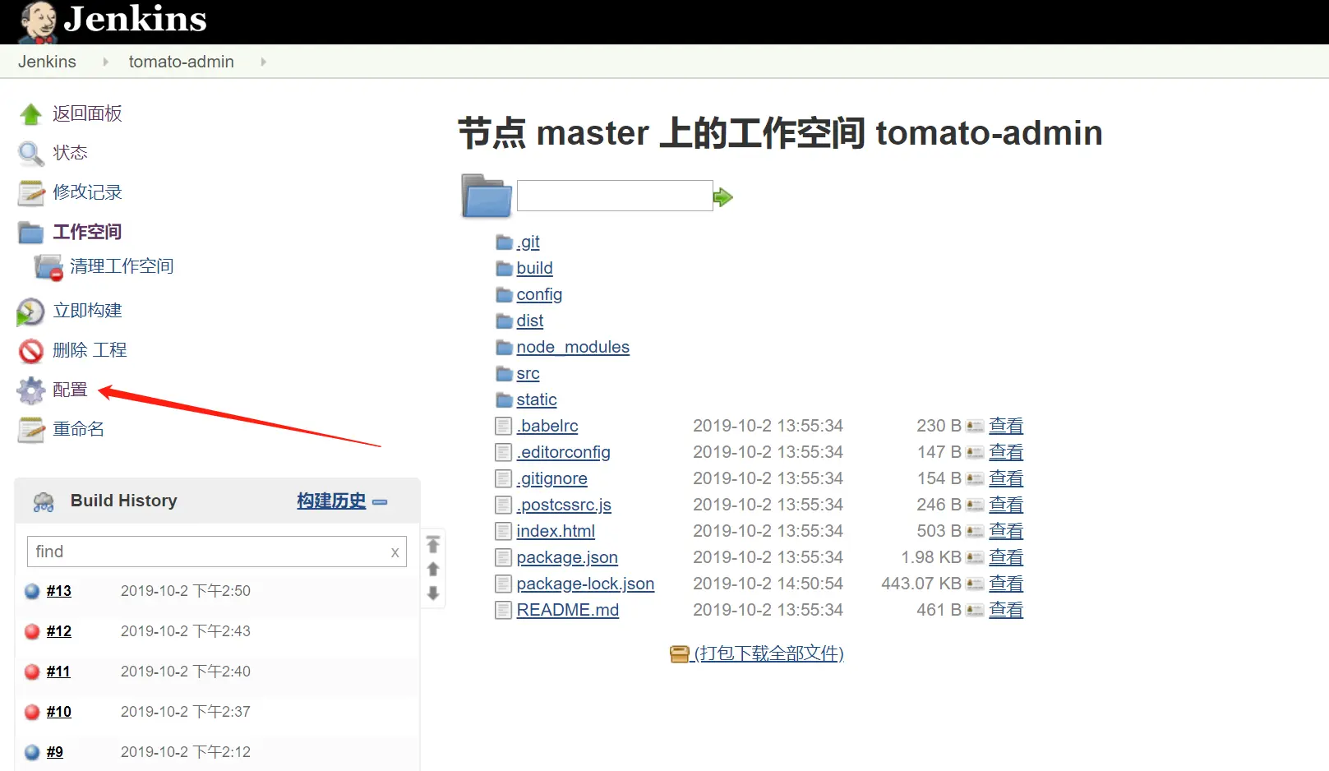
Task: Open 修改记录 sidebar item
Action: click(88, 192)
